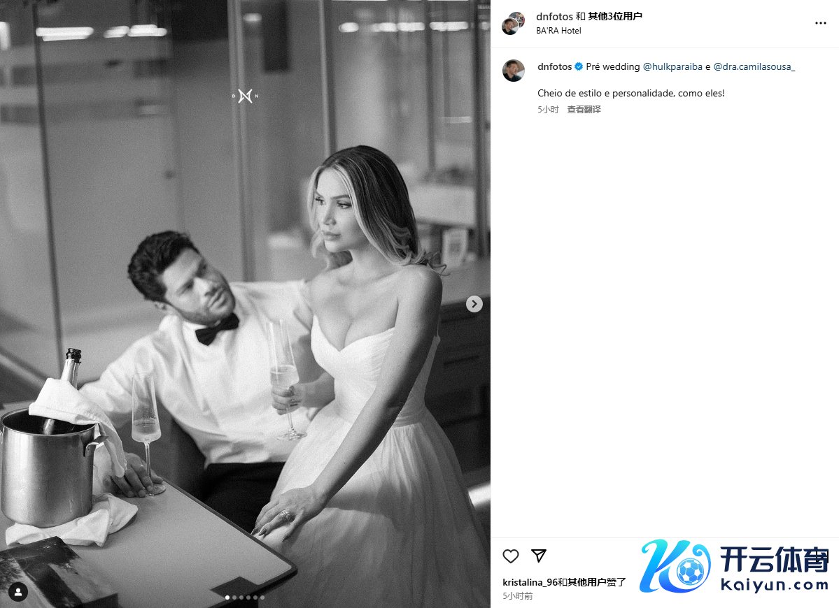Viewport: 839px width, 608px height.
Task: Open dnfotos avatar beside caption
Action: pyautogui.click(x=513, y=71)
